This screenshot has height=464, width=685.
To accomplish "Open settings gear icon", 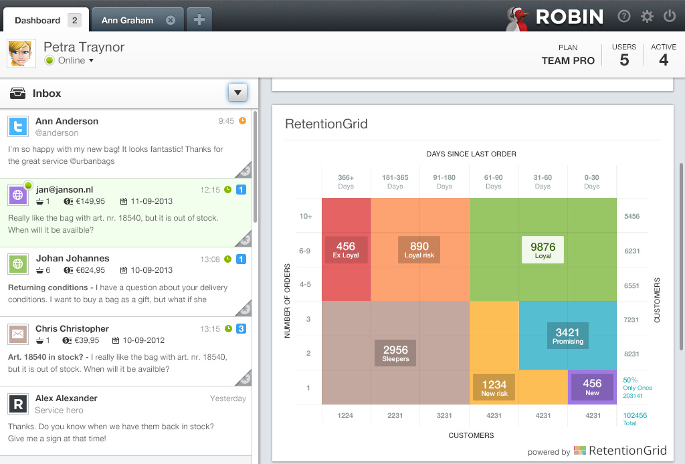I will (x=647, y=17).
